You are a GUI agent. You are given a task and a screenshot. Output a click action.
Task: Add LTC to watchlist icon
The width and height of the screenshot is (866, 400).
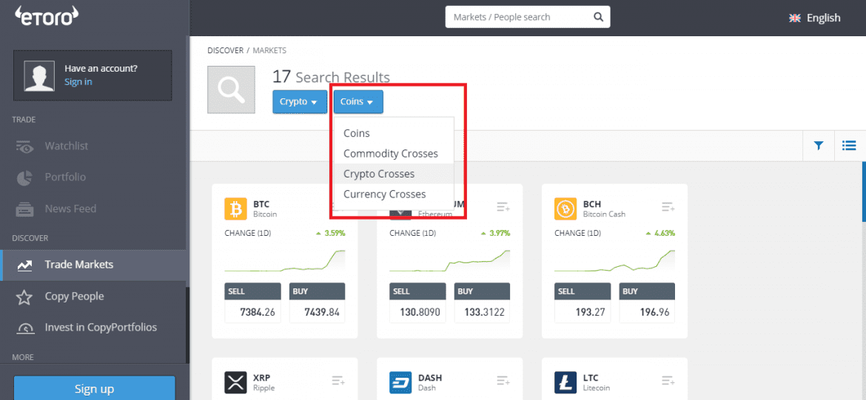pos(668,381)
